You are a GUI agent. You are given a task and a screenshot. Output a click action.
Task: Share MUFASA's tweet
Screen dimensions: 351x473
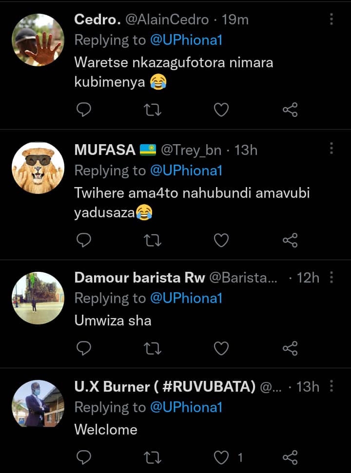[x=290, y=240]
